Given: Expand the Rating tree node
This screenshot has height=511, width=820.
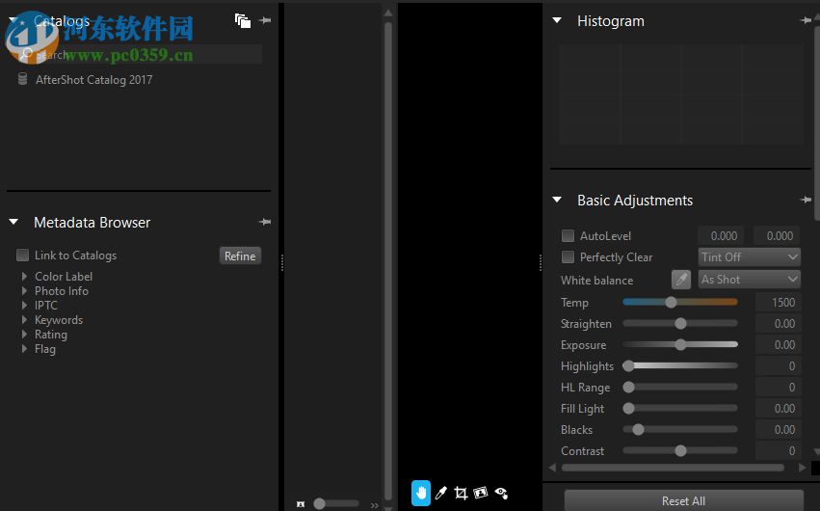Looking at the screenshot, I should (24, 334).
